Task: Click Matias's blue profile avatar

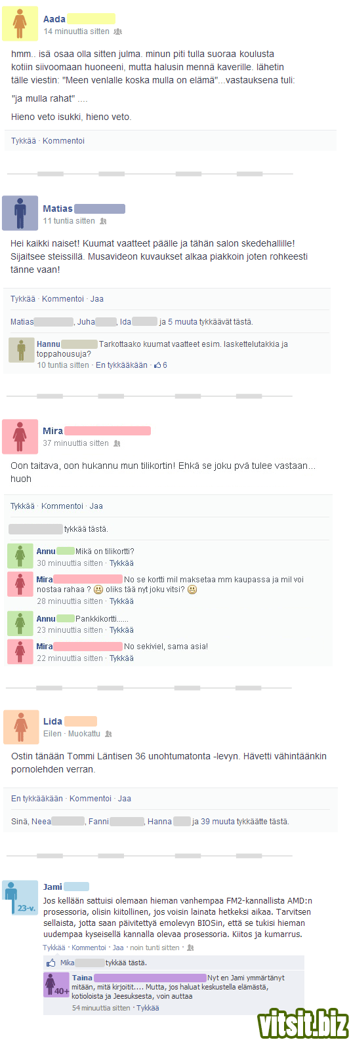Action: tap(20, 213)
